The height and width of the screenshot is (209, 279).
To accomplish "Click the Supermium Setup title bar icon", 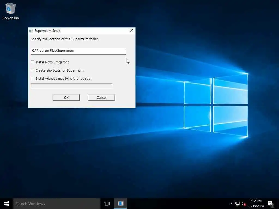I will 31,31.
